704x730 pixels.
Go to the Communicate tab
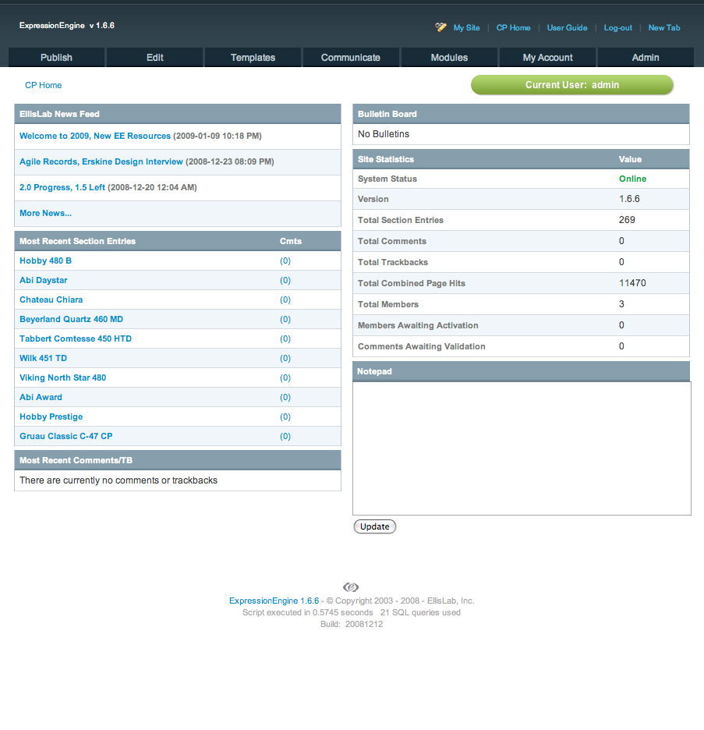pos(351,57)
